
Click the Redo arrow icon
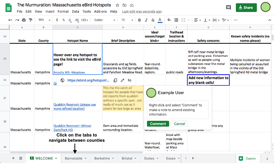17,20
